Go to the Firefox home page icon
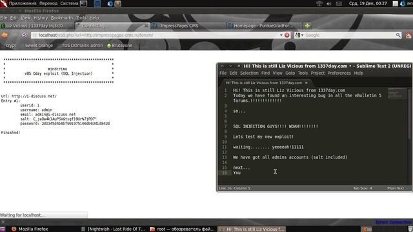The width and height of the screenshot is (413, 232). [408, 35]
